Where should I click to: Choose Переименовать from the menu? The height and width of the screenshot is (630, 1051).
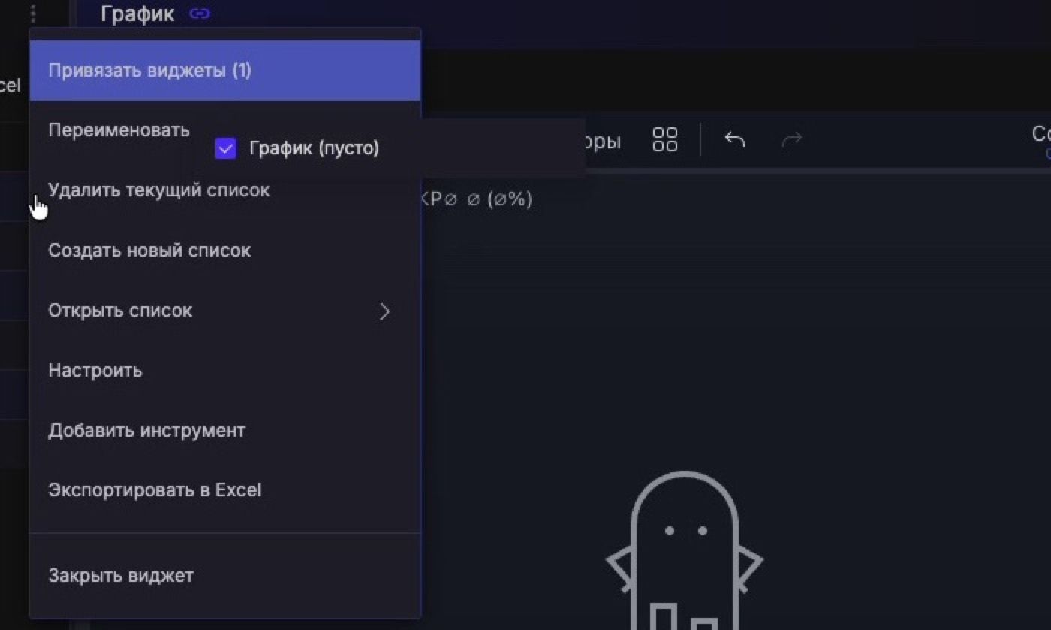coord(119,130)
